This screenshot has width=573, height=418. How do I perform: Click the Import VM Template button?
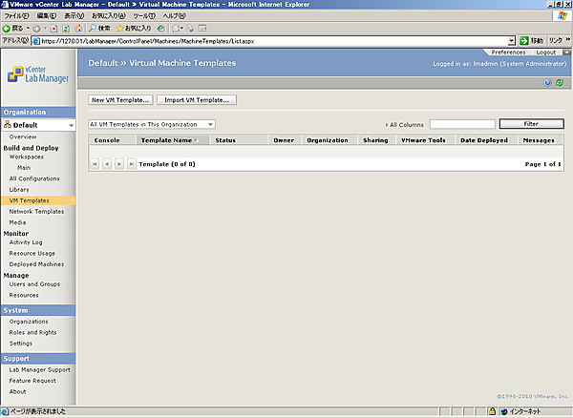tap(197, 99)
